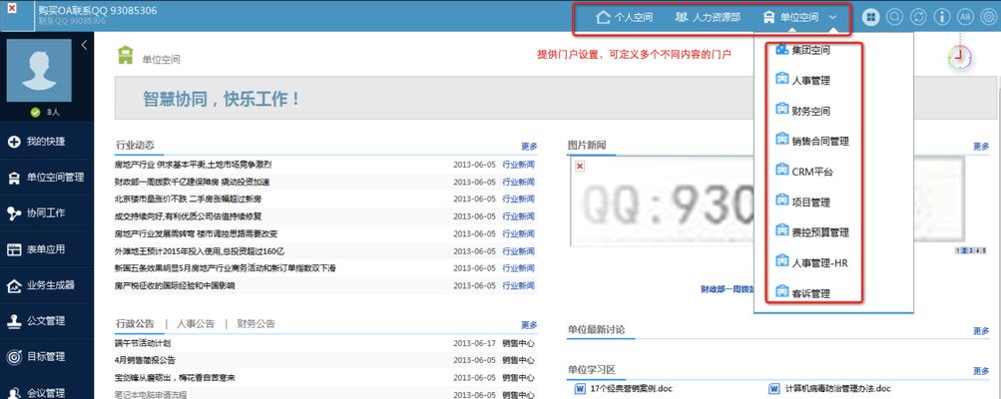Open document 计算机病毒防治管理办法.doc
1001x399 pixels.
(x=838, y=388)
